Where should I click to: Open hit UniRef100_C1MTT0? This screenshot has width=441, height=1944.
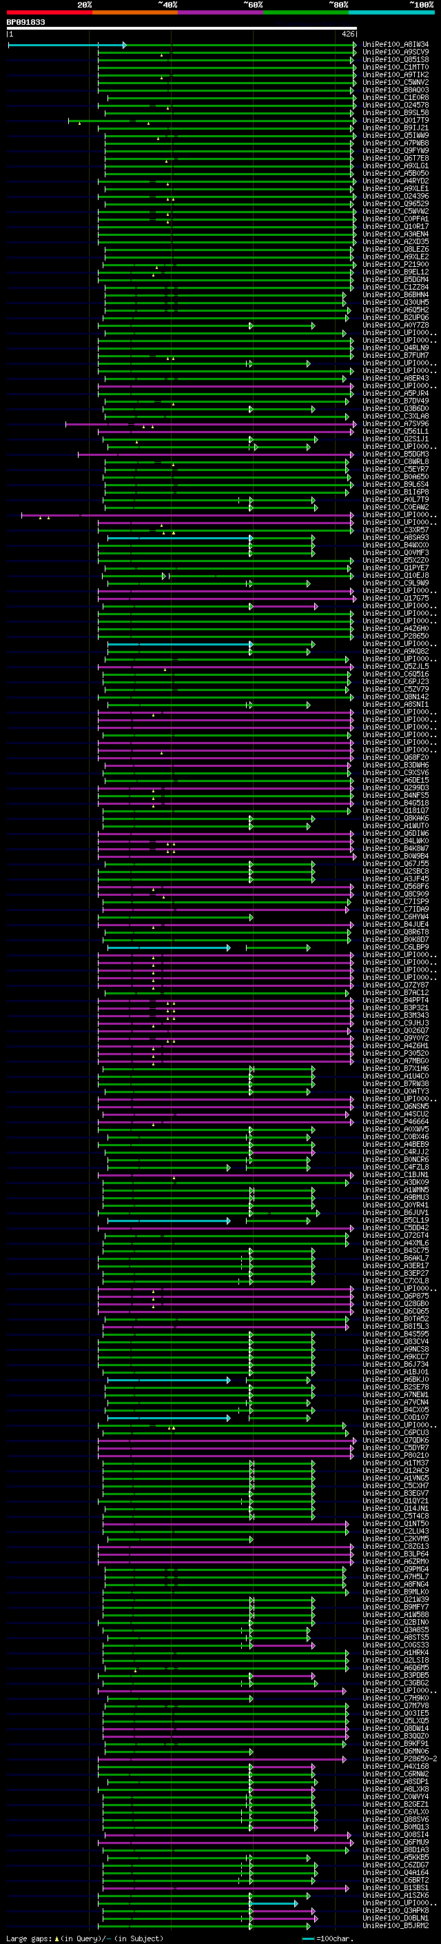(396, 67)
